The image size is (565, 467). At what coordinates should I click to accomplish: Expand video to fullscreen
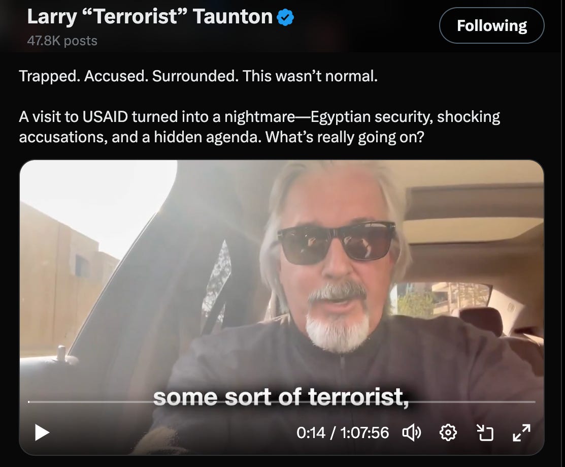(x=521, y=432)
